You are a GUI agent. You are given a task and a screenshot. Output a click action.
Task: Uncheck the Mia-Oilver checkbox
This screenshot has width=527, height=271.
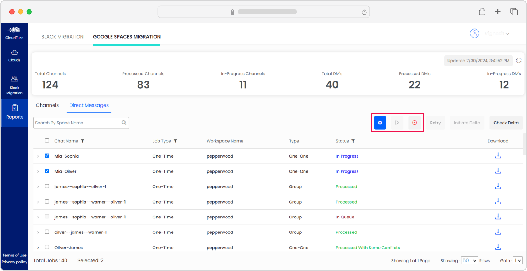pos(47,171)
